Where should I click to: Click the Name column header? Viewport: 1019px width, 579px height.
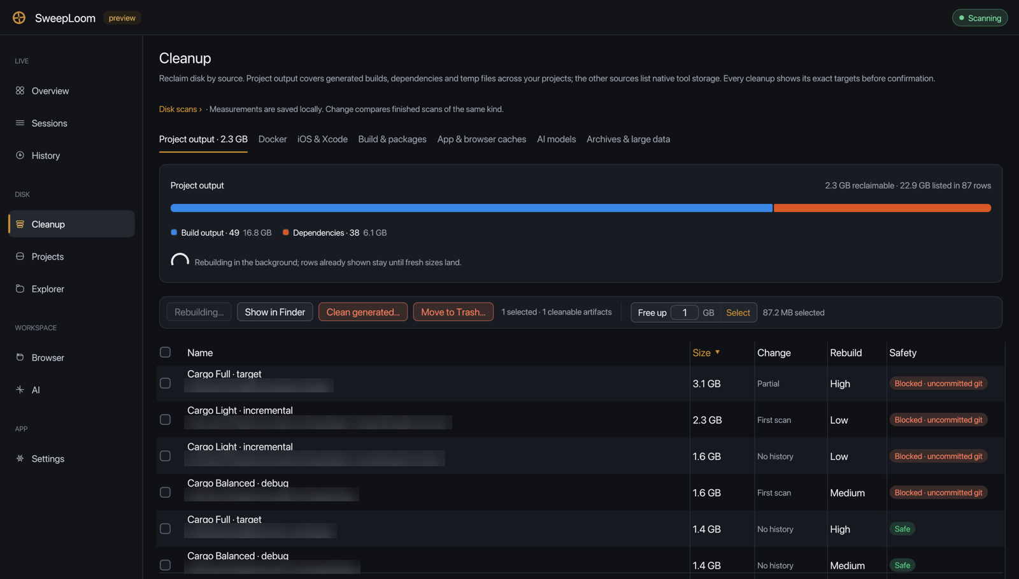[200, 353]
